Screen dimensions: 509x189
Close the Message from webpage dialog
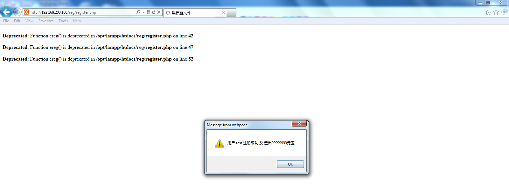(x=299, y=123)
